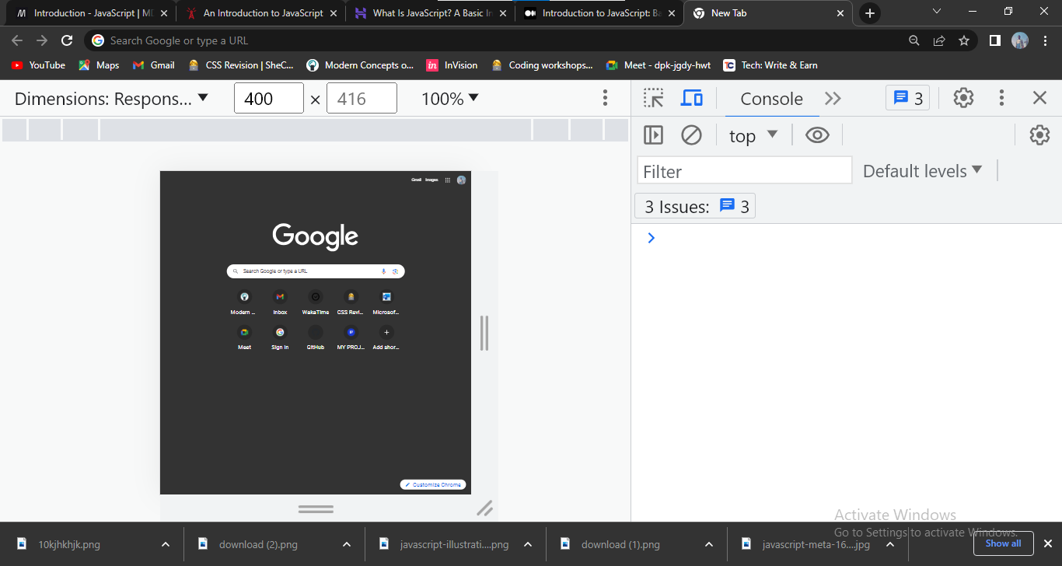Reload the page with the refresh icon
The height and width of the screenshot is (566, 1062).
[x=67, y=40]
